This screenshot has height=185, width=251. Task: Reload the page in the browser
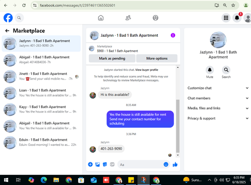(24, 6)
